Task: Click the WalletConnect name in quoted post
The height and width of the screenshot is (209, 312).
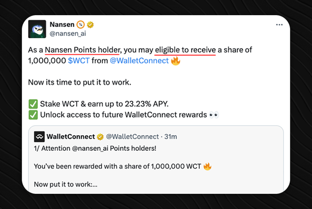Action: click(x=71, y=137)
